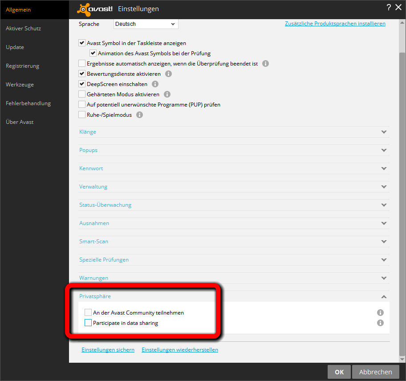Expand the Verwaltung section
This screenshot has width=406, height=381.
coord(234,187)
